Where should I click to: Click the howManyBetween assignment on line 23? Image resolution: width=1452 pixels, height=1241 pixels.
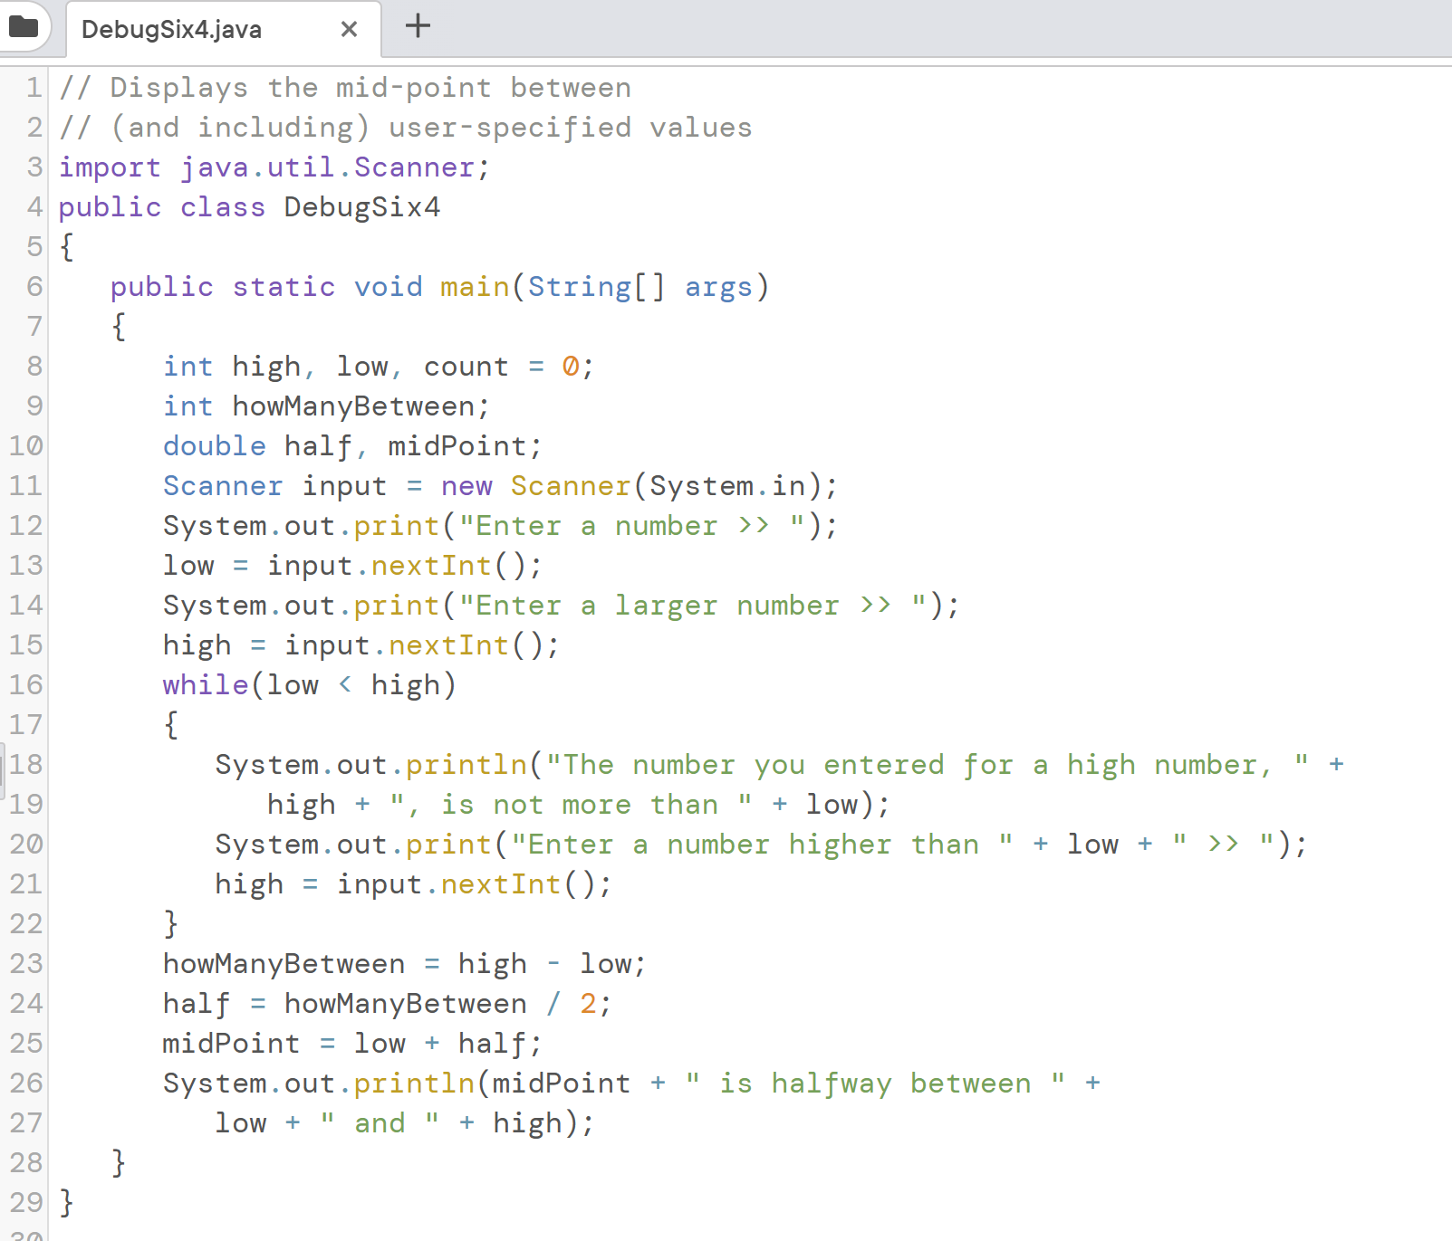284,963
